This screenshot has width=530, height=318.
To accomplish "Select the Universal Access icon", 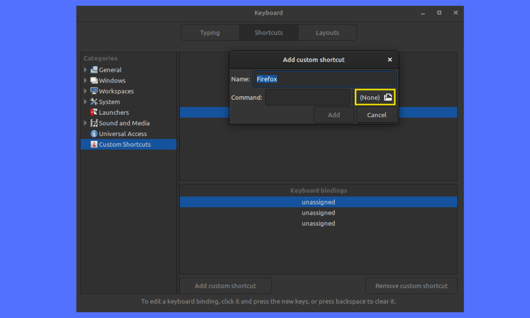I will click(94, 134).
